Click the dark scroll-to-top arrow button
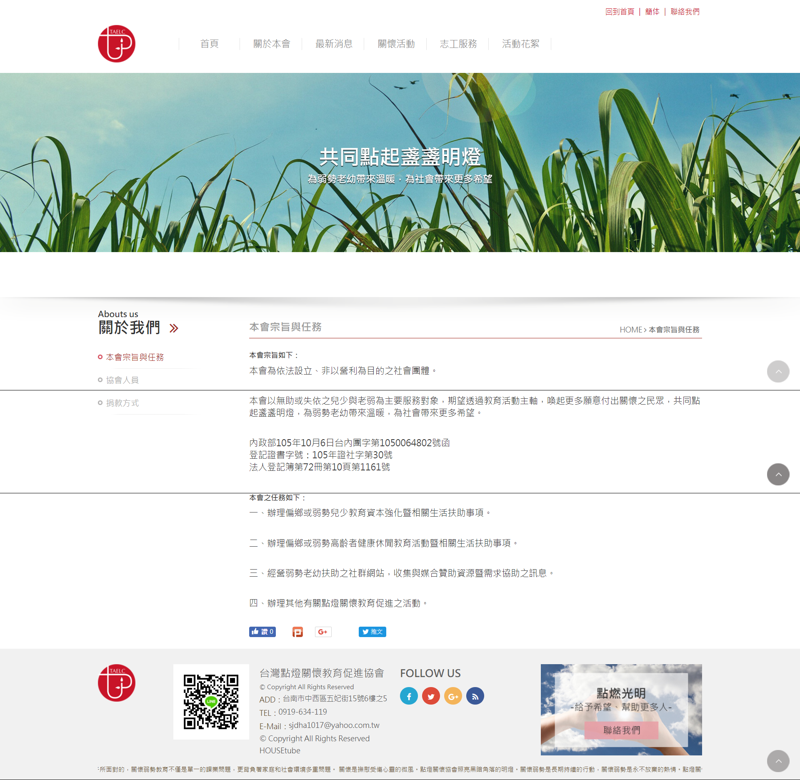 [778, 474]
